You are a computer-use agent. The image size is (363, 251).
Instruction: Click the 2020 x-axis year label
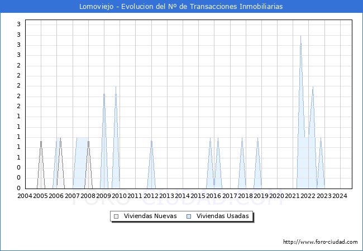click(276, 196)
